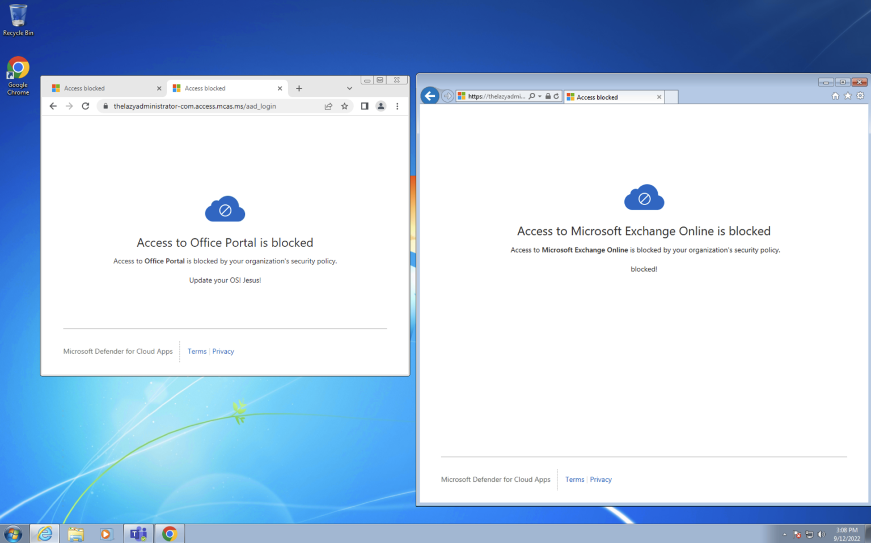Screen dimensions: 871x543
Task: Reload the page in Chrome
Action: click(86, 106)
